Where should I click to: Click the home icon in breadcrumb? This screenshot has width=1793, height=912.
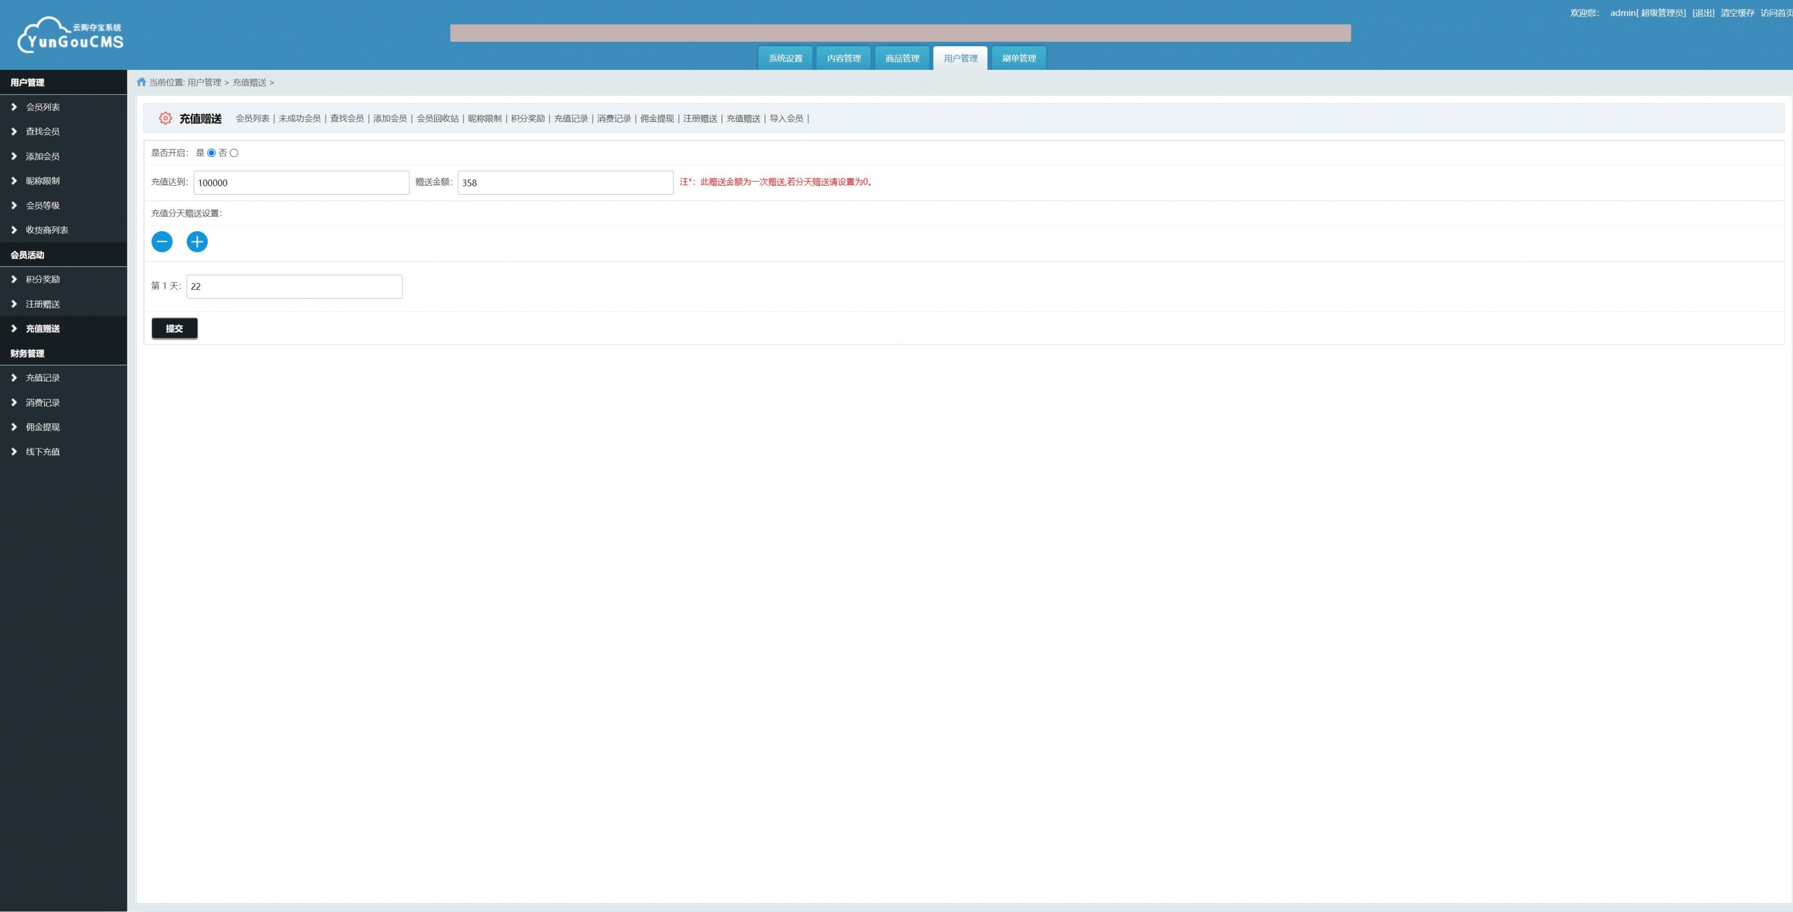[141, 82]
